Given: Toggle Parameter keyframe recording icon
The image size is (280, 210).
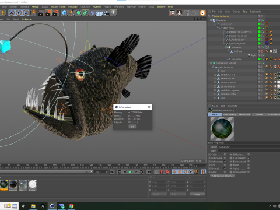Looking at the screenshot, I should tap(191, 172).
